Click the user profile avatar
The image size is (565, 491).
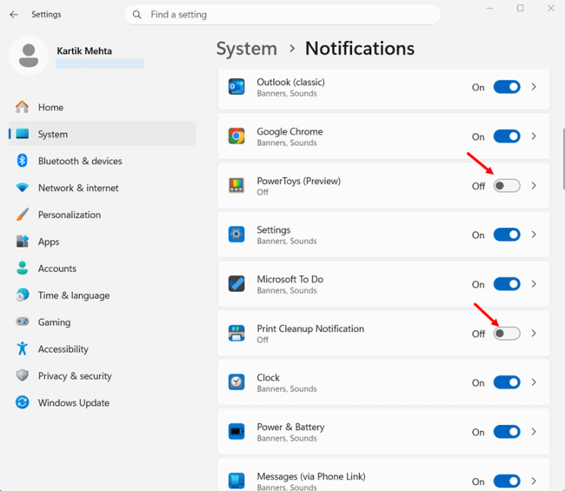pyautogui.click(x=29, y=56)
